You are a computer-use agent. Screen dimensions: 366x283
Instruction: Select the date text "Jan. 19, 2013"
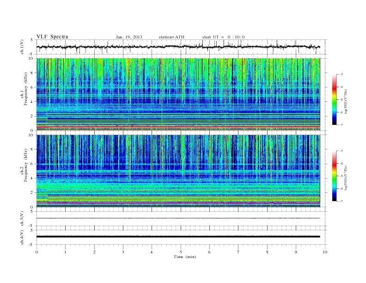click(x=129, y=37)
